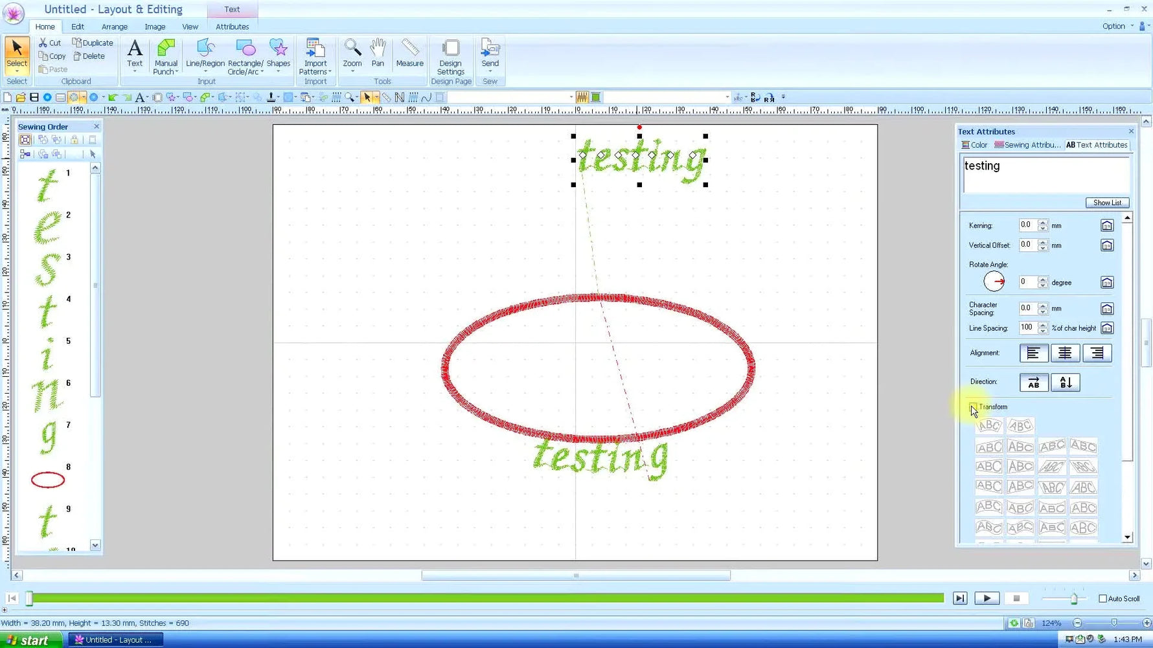Reset Character Spacing to default

pos(1107,309)
